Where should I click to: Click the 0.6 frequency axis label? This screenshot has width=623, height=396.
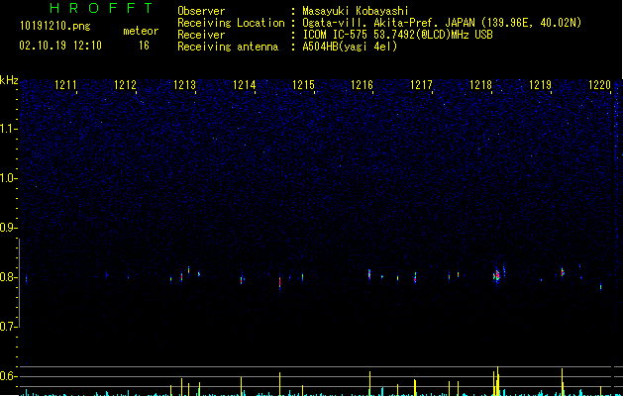click(8, 376)
